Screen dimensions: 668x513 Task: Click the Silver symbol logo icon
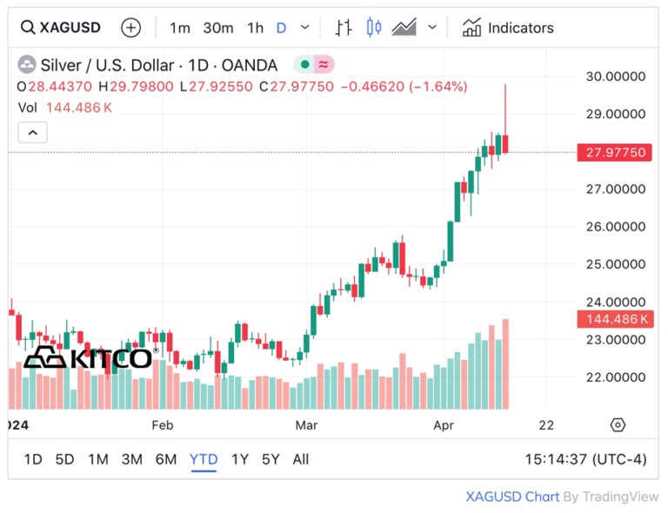[x=27, y=65]
